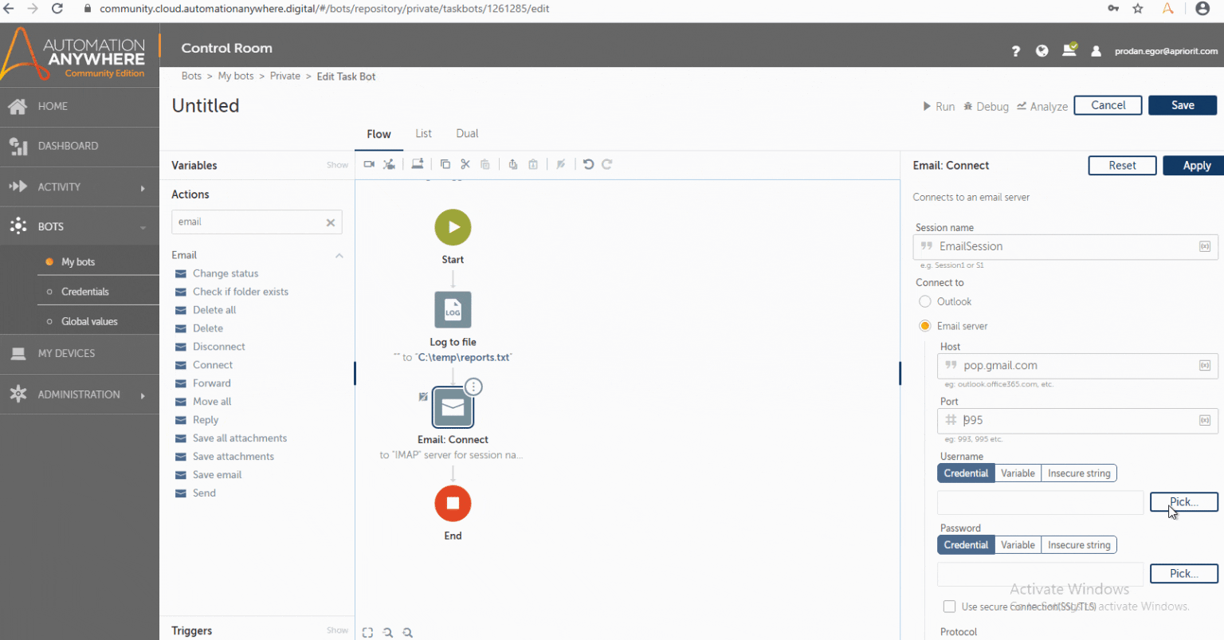Redo the last flow change

click(x=608, y=164)
